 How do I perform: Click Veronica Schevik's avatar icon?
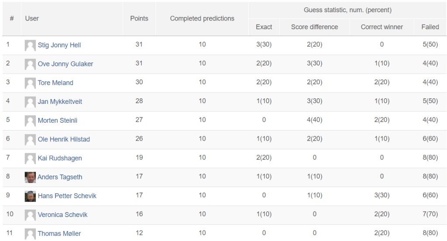point(30,215)
